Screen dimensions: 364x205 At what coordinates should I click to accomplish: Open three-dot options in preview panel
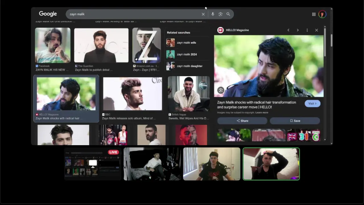pyautogui.click(x=307, y=30)
